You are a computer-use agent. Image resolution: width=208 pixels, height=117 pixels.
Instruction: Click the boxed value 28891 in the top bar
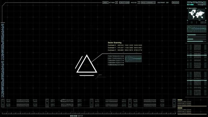[x=105, y=3]
